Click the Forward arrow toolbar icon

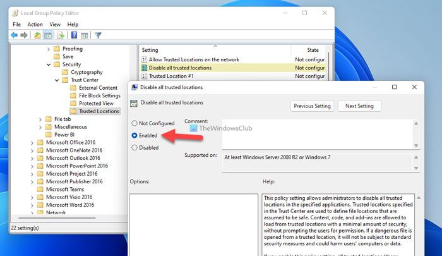click(24, 35)
